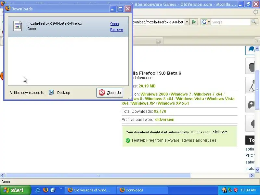Open the list all tabs dropdown
The width and height of the screenshot is (260, 195).
[x=257, y=41]
